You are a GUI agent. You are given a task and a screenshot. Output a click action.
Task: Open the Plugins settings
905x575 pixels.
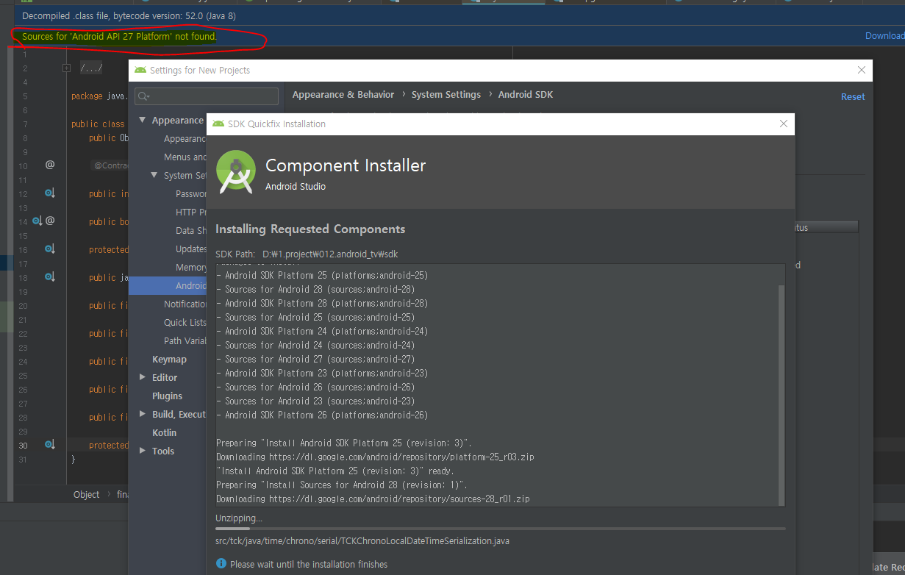(x=167, y=396)
